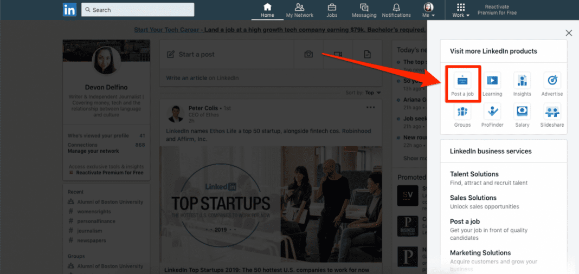Viewport: 579px width, 274px height.
Task: Add a video with video icon
Action: tap(338, 54)
